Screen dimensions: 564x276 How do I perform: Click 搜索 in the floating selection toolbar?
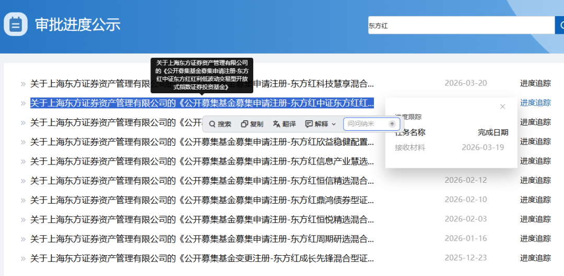[x=220, y=124]
